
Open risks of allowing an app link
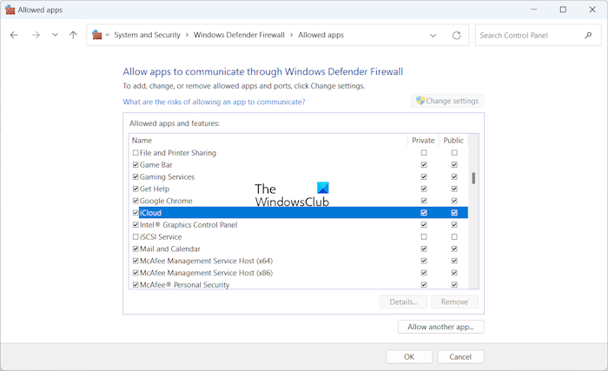pyautogui.click(x=214, y=102)
